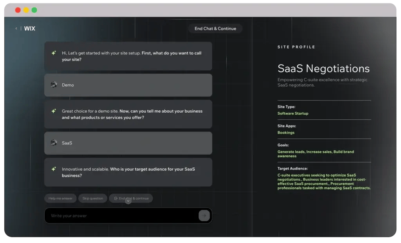
Task: Click the End Chat & Continue button at top
Action: tap(215, 29)
